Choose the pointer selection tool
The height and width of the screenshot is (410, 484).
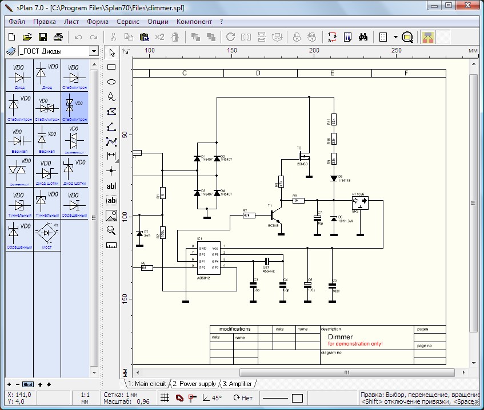tap(111, 52)
